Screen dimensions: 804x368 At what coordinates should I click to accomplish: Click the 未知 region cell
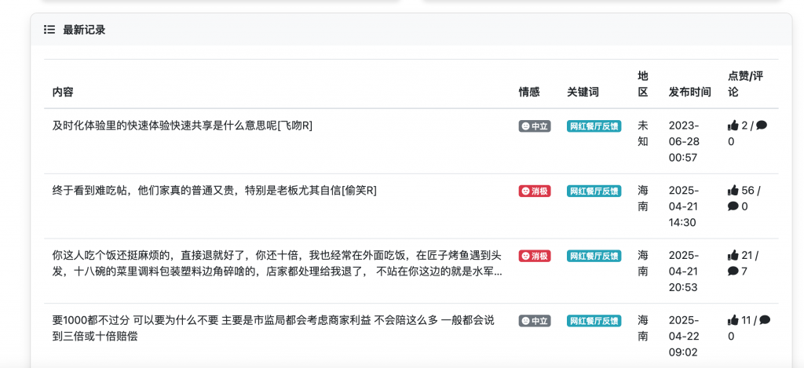click(643, 133)
